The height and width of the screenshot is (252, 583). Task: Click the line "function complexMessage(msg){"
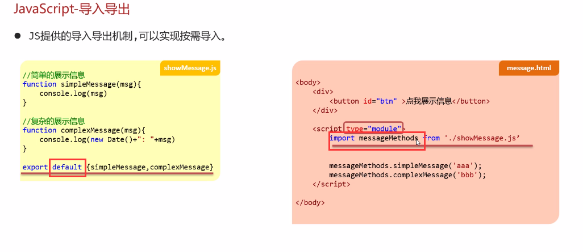pos(84,130)
